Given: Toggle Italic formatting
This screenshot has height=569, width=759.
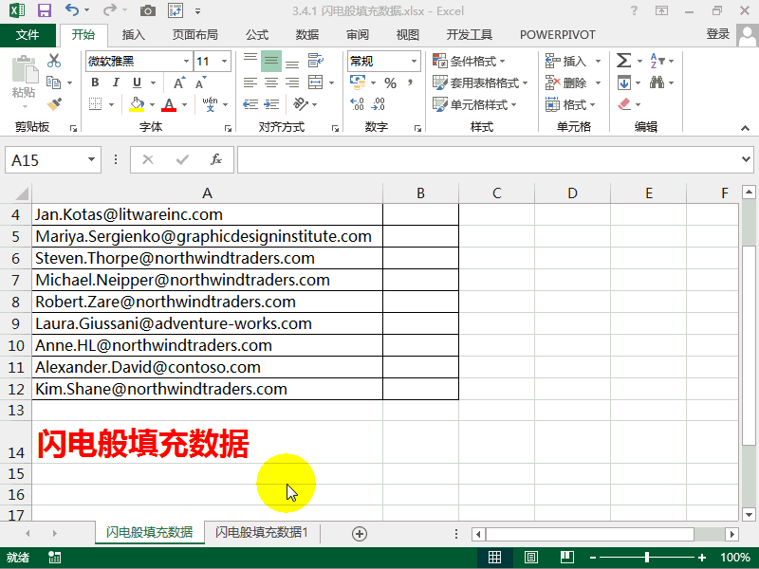Looking at the screenshot, I should (116, 83).
